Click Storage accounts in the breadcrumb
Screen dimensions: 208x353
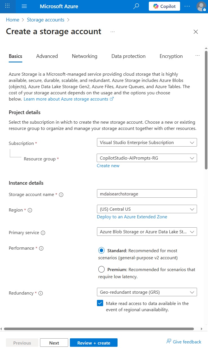(x=45, y=19)
